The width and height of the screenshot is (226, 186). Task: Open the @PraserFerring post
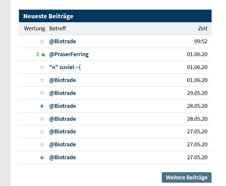click(x=69, y=54)
